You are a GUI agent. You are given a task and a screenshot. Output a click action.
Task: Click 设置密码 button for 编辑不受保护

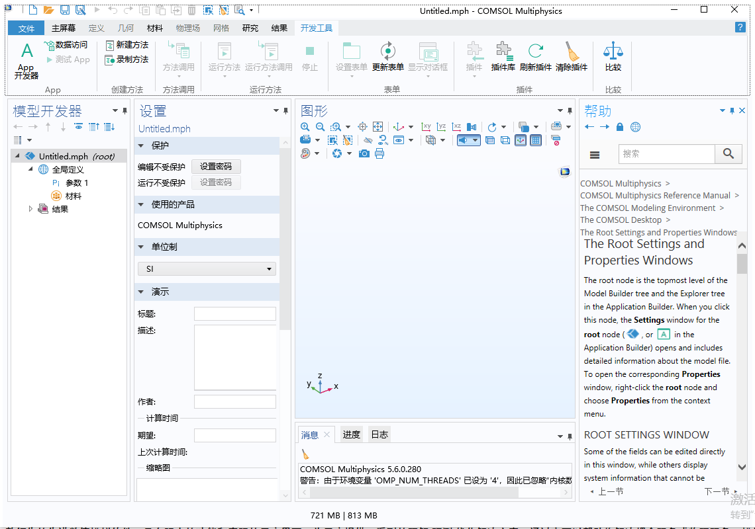pyautogui.click(x=216, y=167)
